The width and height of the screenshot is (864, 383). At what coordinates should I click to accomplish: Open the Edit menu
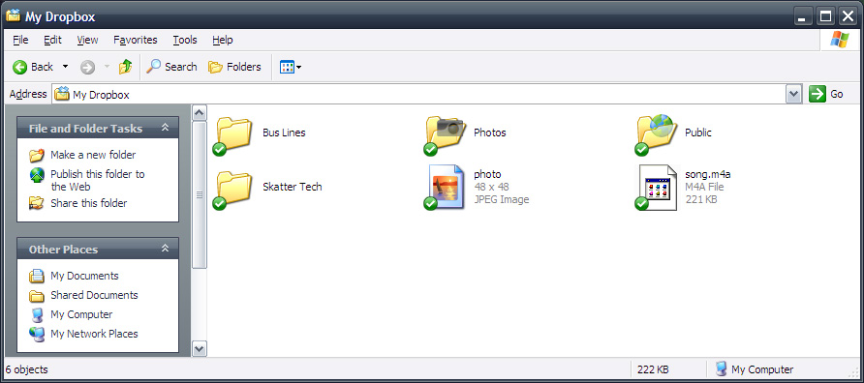point(53,40)
